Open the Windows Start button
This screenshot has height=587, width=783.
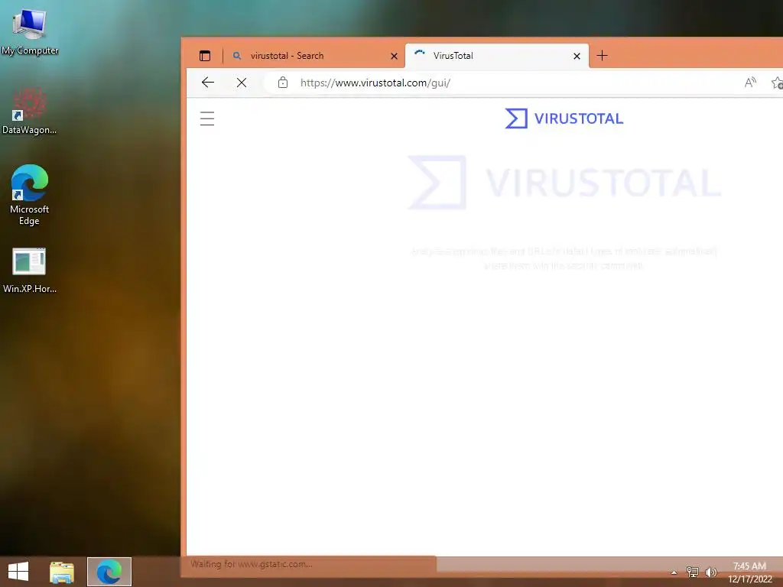[18, 572]
